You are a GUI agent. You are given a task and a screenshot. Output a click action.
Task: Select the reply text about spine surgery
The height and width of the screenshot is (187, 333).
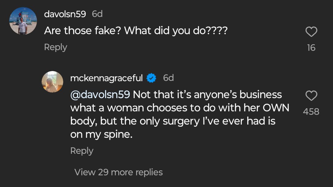(x=180, y=114)
